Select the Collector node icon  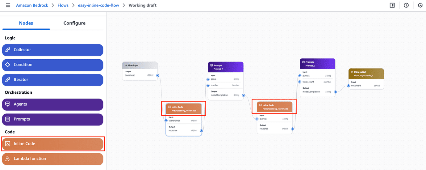8,50
